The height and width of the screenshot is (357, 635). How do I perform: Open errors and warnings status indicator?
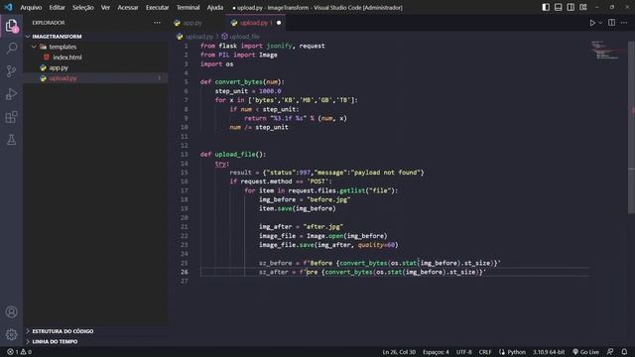(x=20, y=352)
